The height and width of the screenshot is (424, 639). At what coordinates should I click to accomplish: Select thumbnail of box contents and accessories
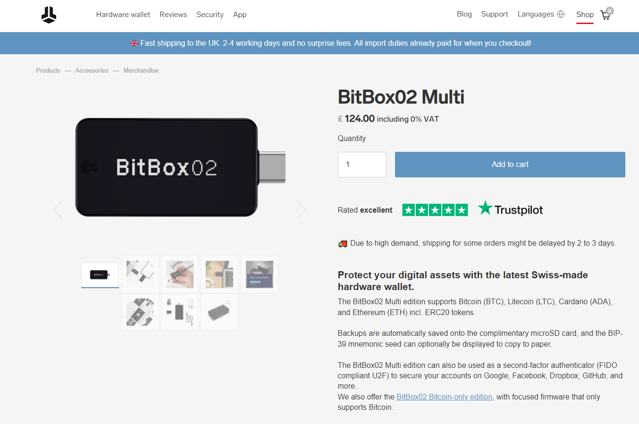[180, 312]
